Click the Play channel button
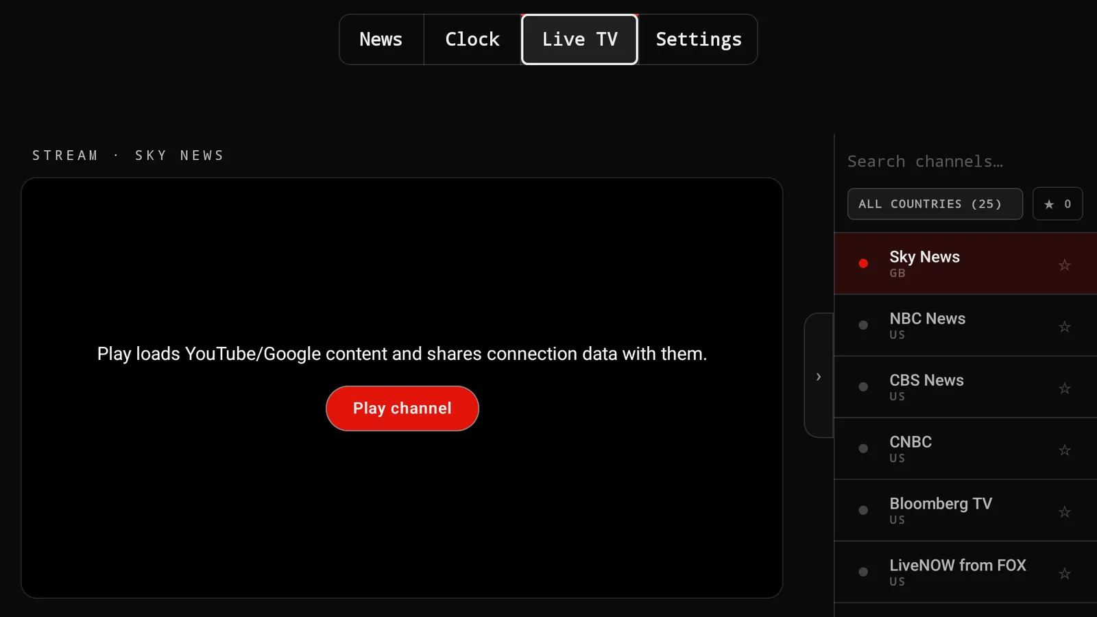The height and width of the screenshot is (617, 1097). 402,408
